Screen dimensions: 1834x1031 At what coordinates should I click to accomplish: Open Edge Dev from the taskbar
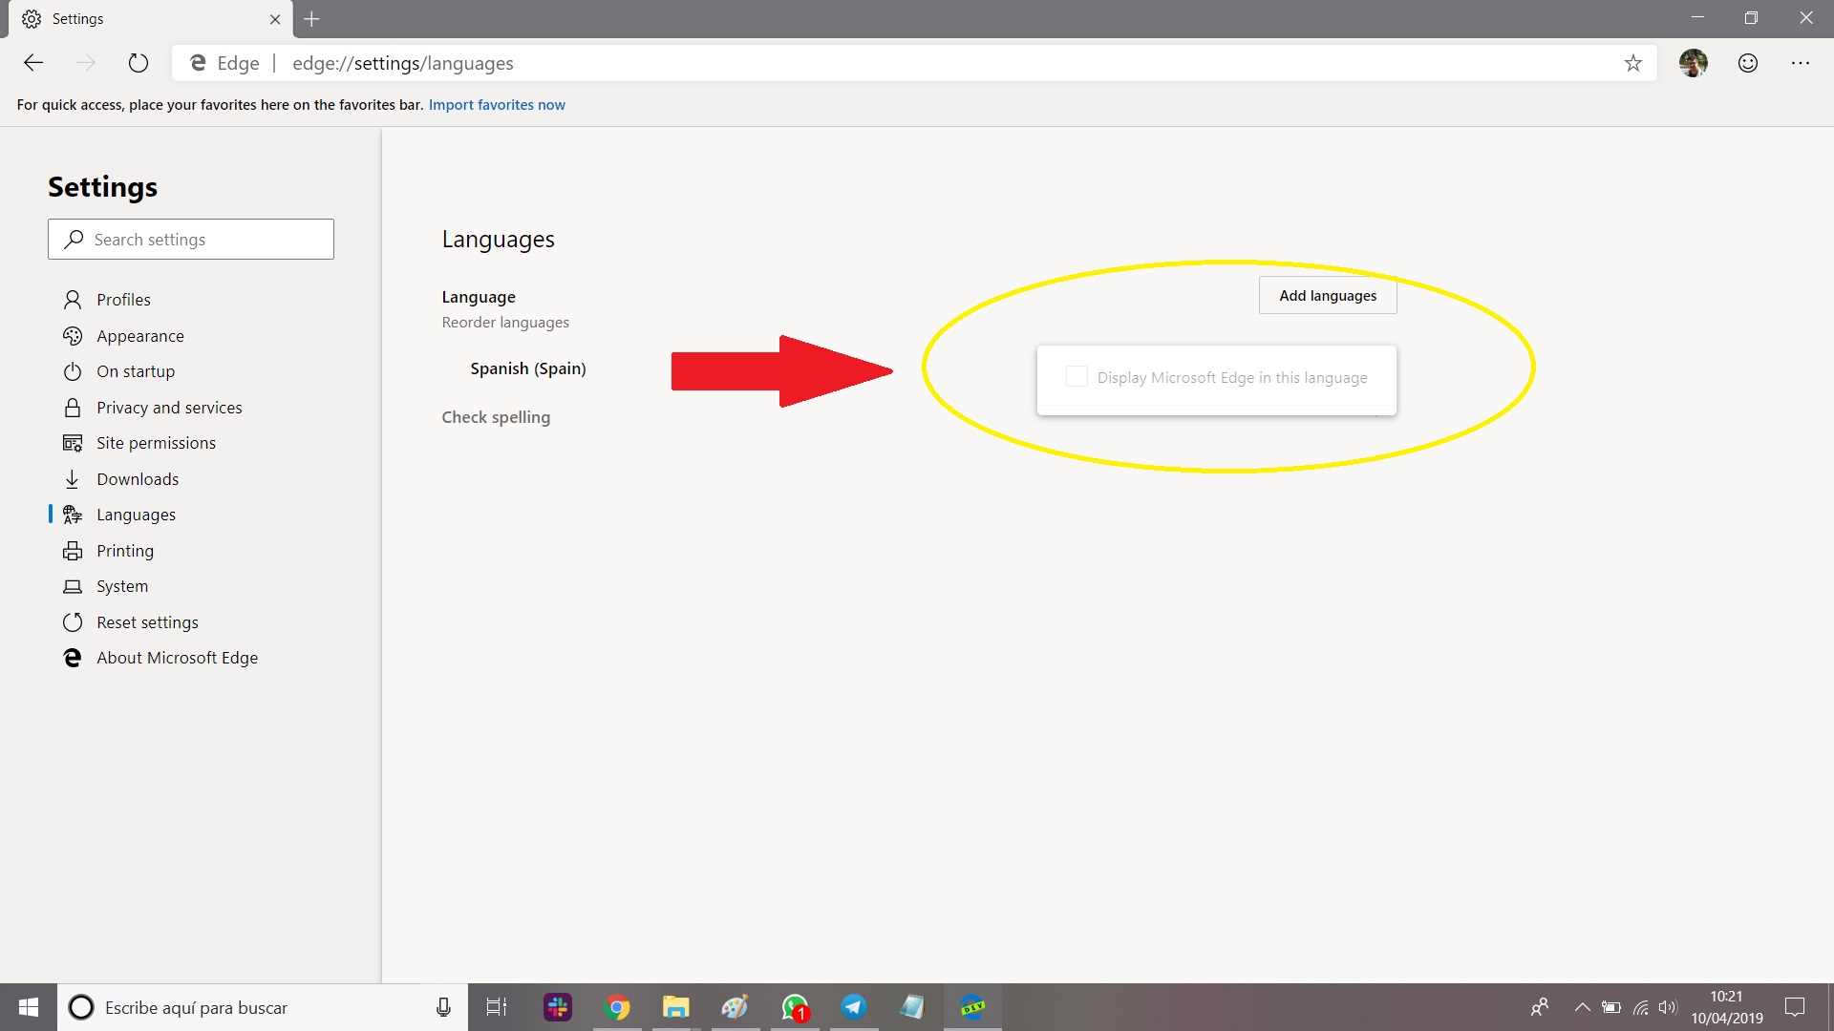point(972,1007)
